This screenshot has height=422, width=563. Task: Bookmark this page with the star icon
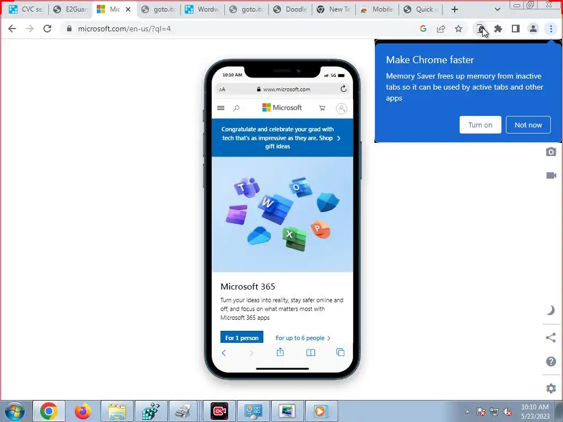[x=459, y=29]
